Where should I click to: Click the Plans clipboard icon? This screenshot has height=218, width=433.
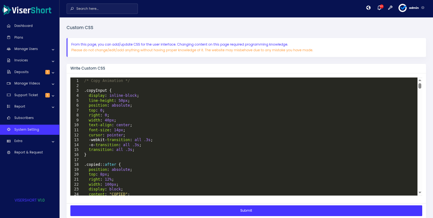click(x=9, y=37)
